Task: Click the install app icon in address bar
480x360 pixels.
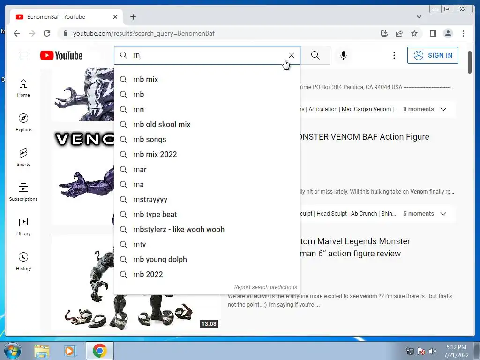Action: click(384, 33)
